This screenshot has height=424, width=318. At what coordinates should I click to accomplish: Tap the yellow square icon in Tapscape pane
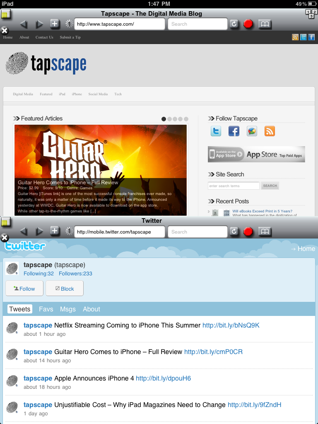click(6, 14)
